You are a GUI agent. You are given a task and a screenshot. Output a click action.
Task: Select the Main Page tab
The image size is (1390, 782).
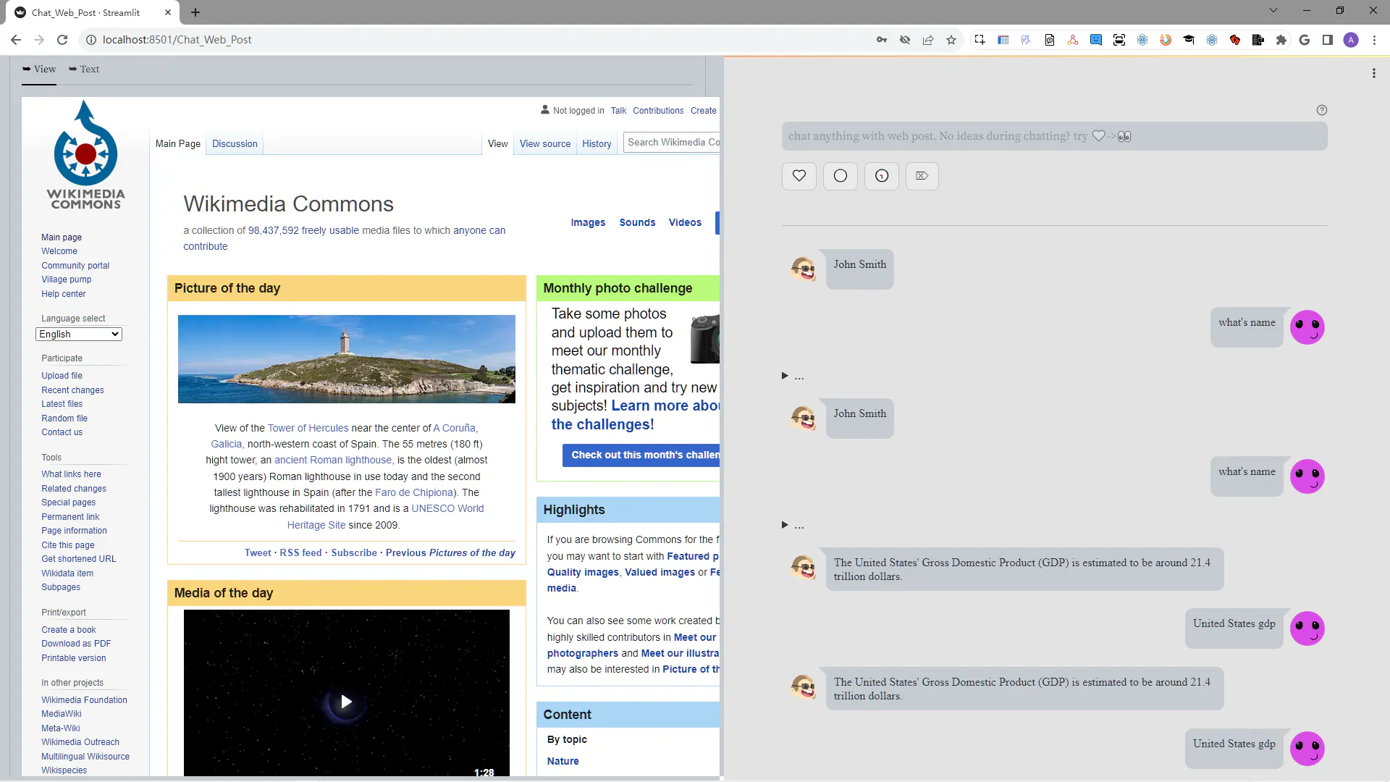tap(178, 143)
